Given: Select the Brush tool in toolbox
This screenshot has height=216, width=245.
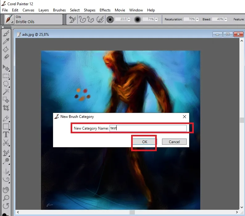Looking at the screenshot, I should tap(6, 33).
